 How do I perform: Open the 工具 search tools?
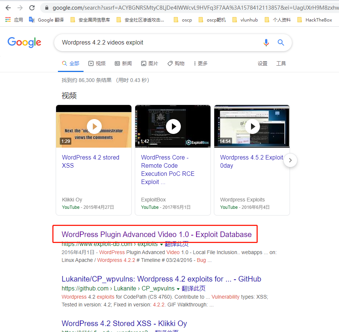pos(281,63)
